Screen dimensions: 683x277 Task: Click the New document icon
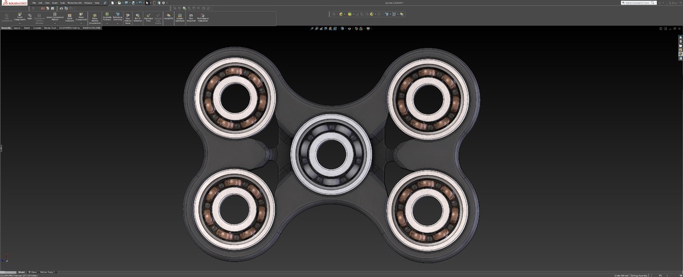(x=112, y=3)
